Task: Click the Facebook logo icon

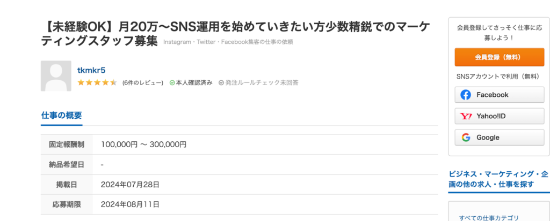Action: pos(466,95)
